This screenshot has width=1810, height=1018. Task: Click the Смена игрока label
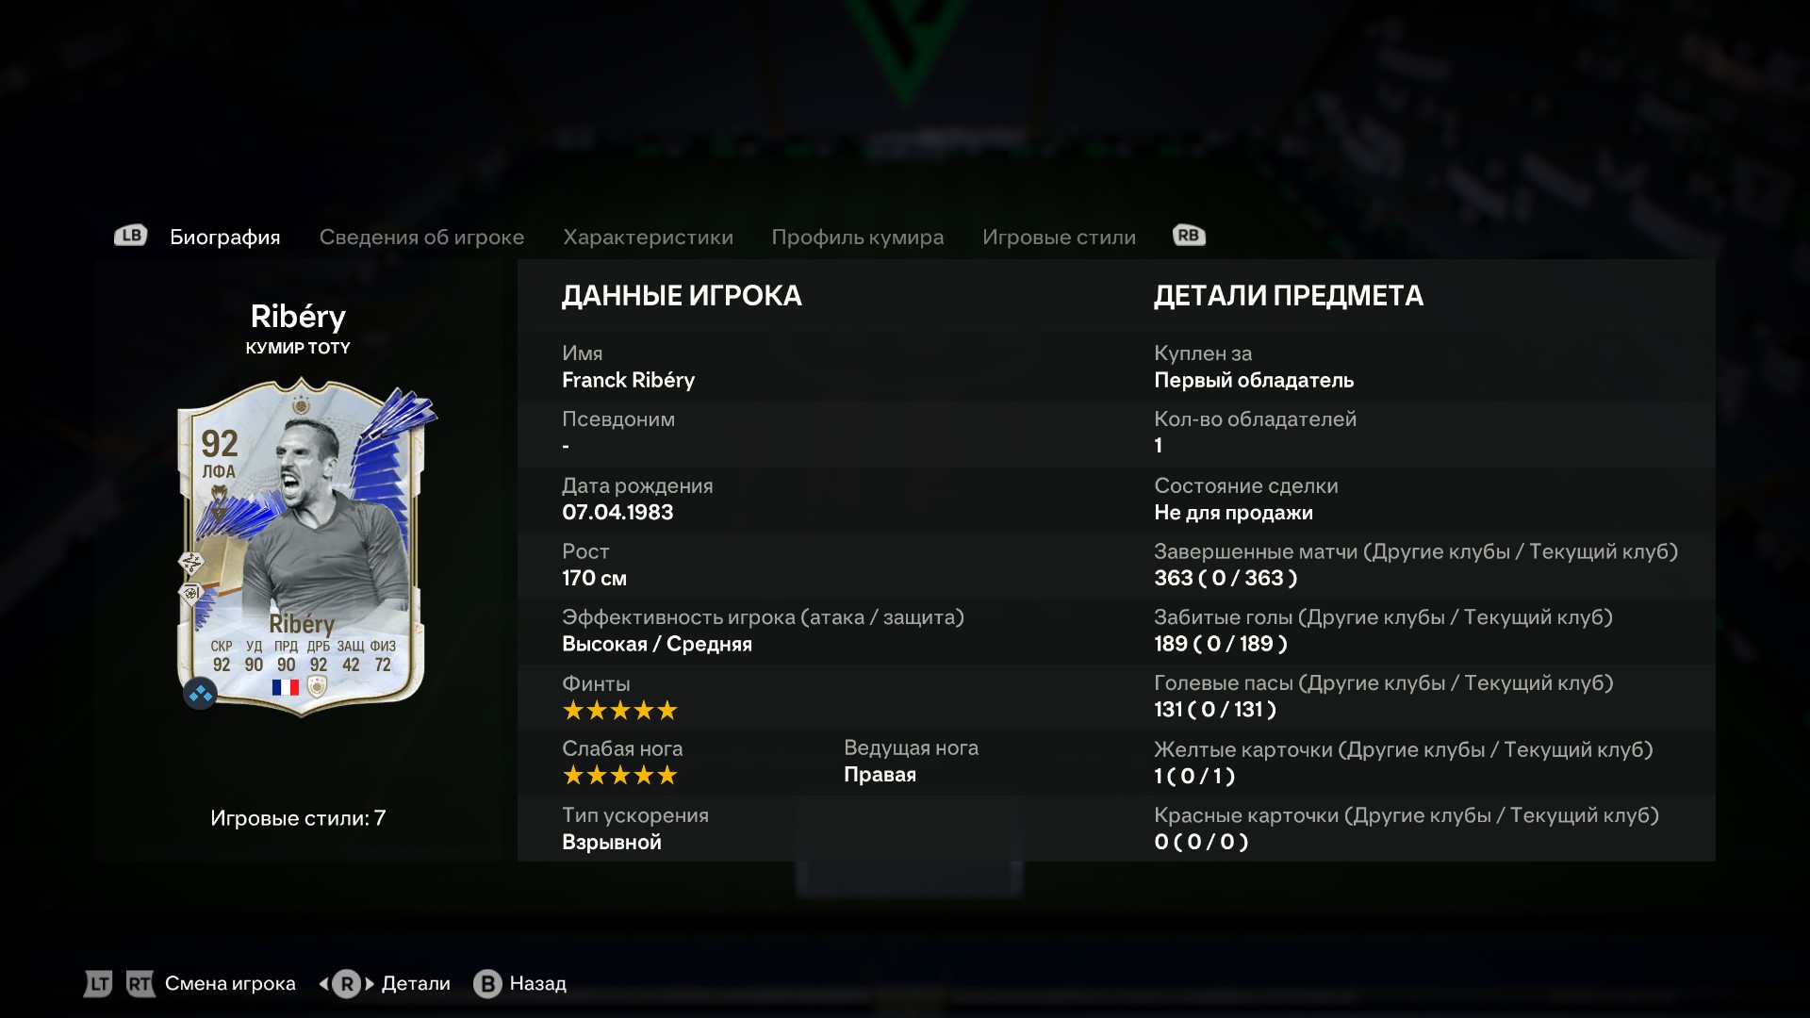point(230,984)
